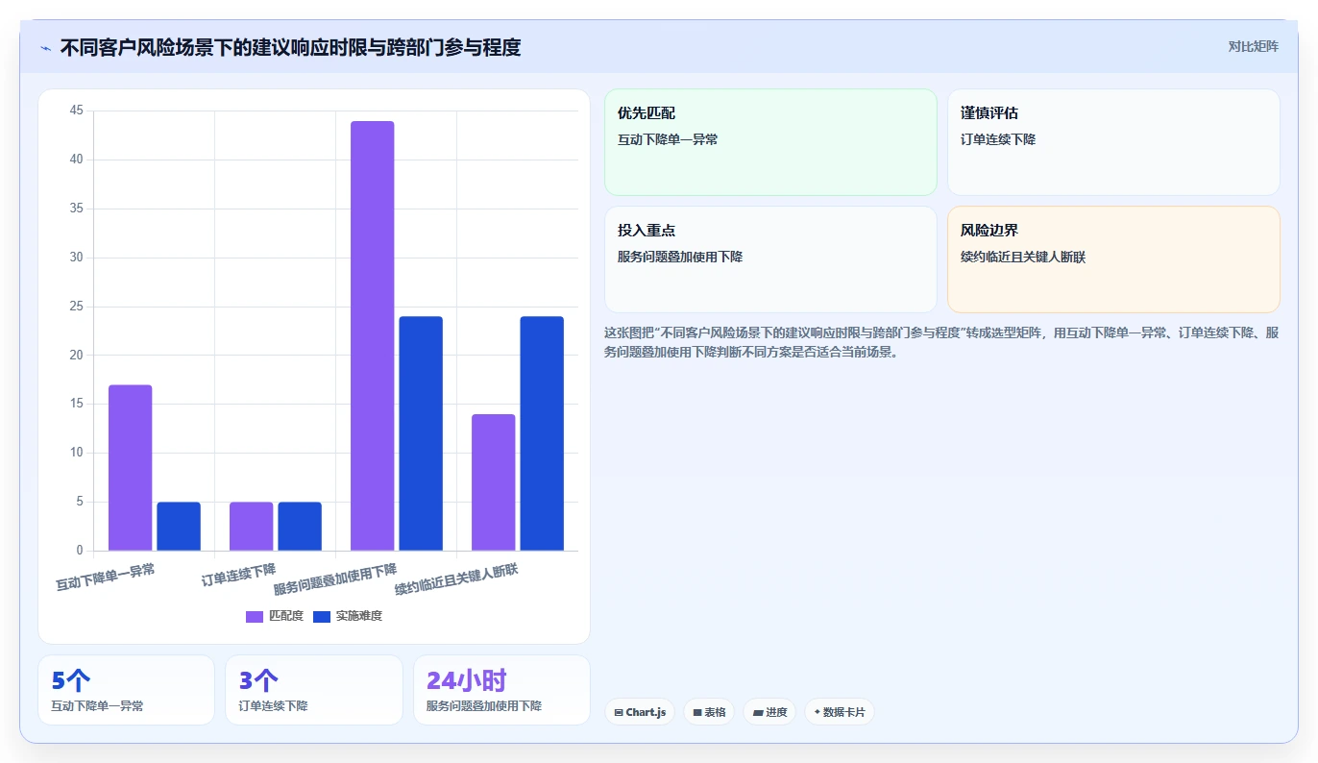The image size is (1318, 763).
Task: Click the x-axis label 互动下降单一异常
Action: tap(105, 577)
